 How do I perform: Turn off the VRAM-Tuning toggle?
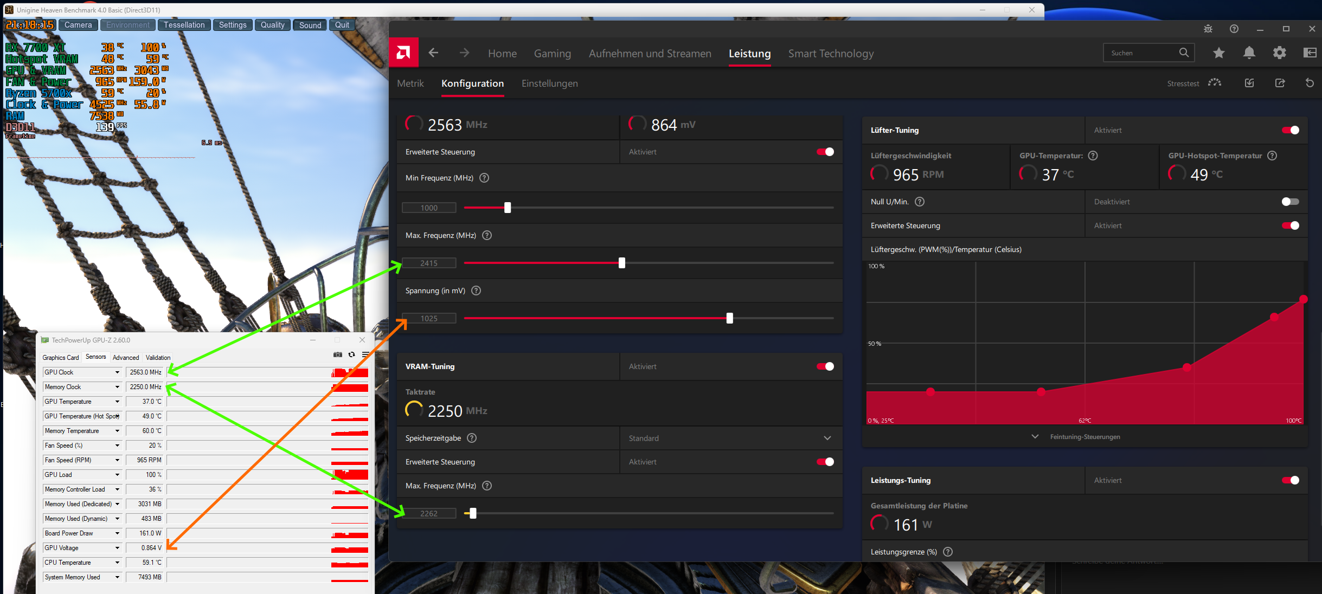click(825, 366)
